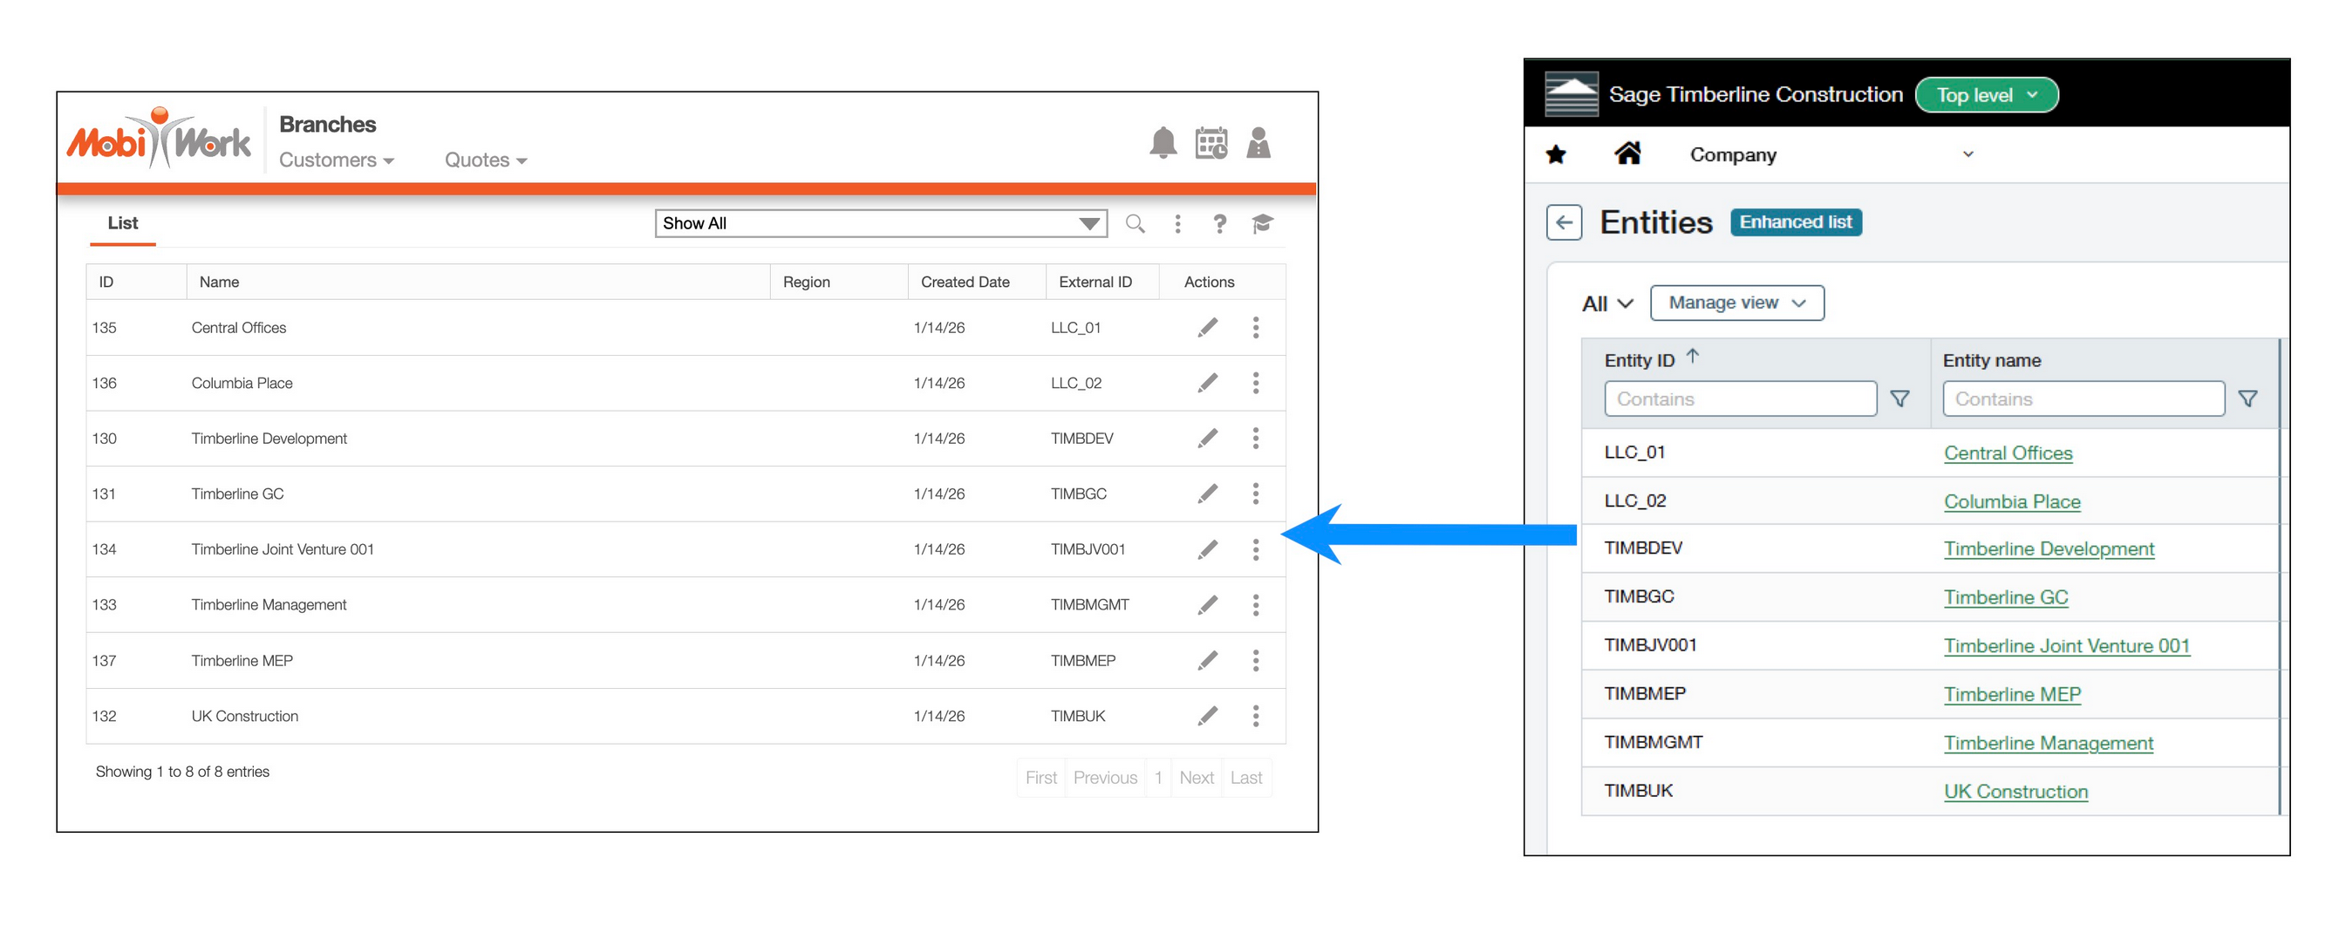Open the three-dot overflow menu beside search
The width and height of the screenshot is (2346, 926).
tap(1177, 223)
